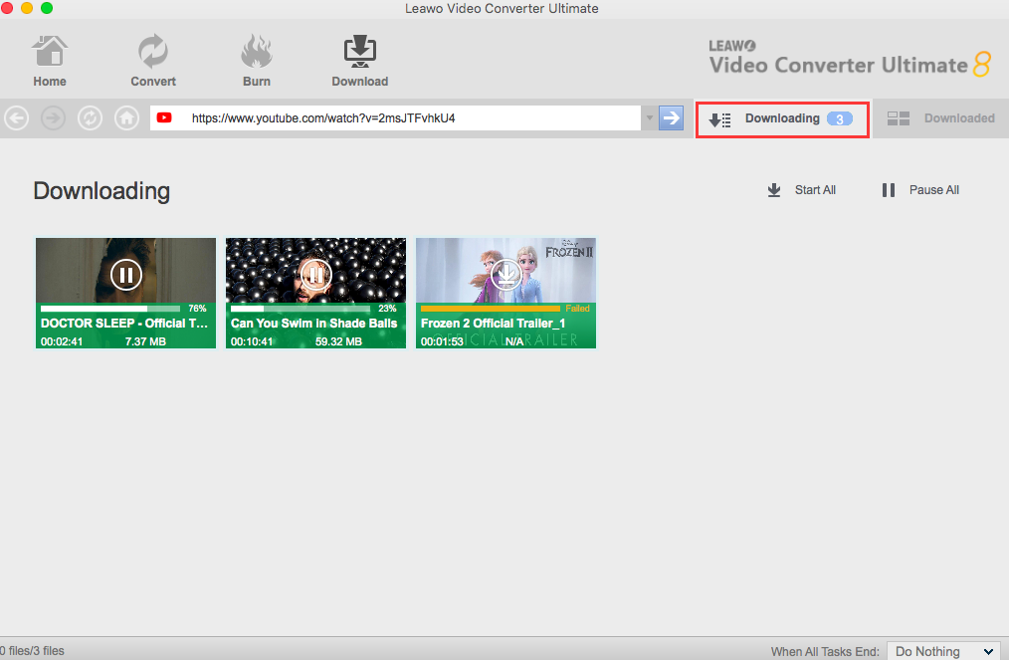Viewport: 1009px width, 660px height.
Task: Pause all download tasks
Action: (920, 190)
